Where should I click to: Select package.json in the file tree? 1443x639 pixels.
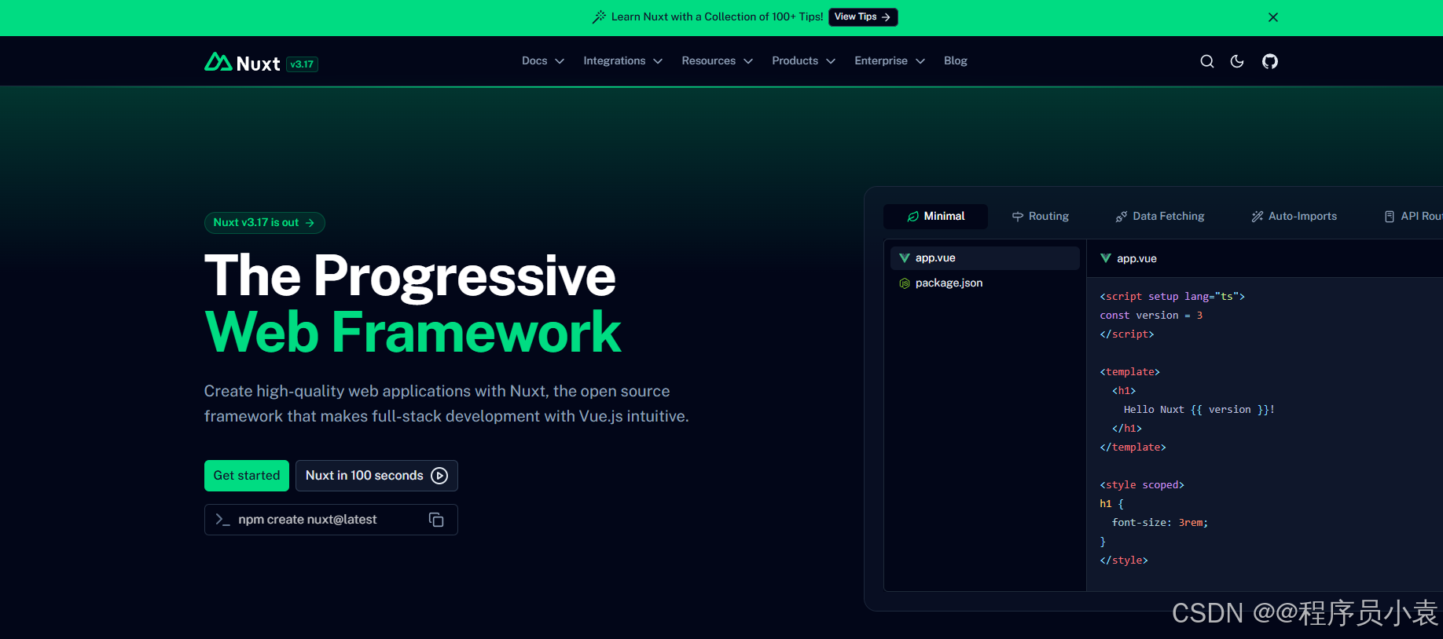985,283
